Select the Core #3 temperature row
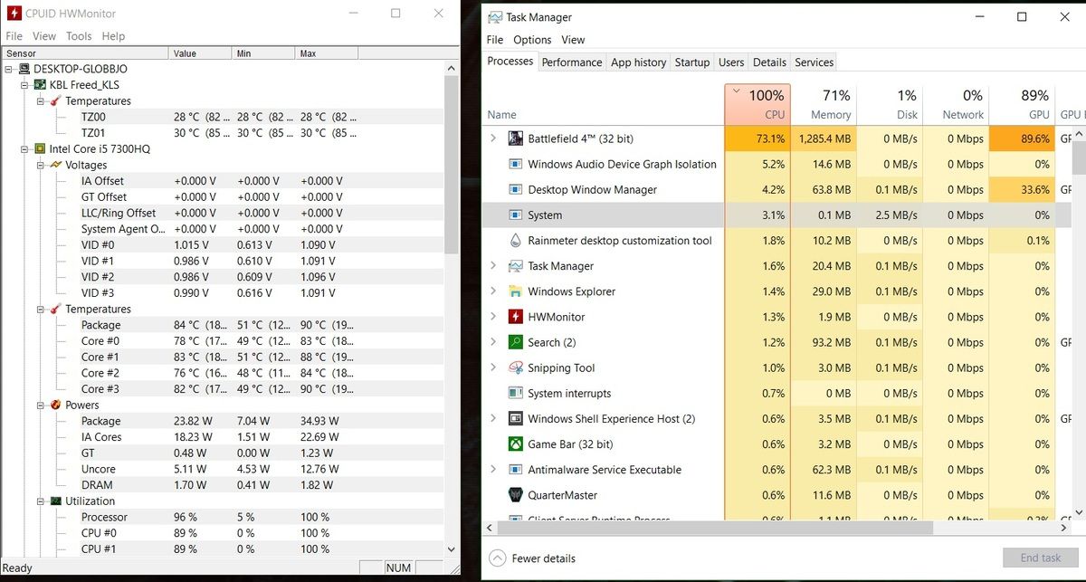1086x582 pixels. (x=224, y=389)
